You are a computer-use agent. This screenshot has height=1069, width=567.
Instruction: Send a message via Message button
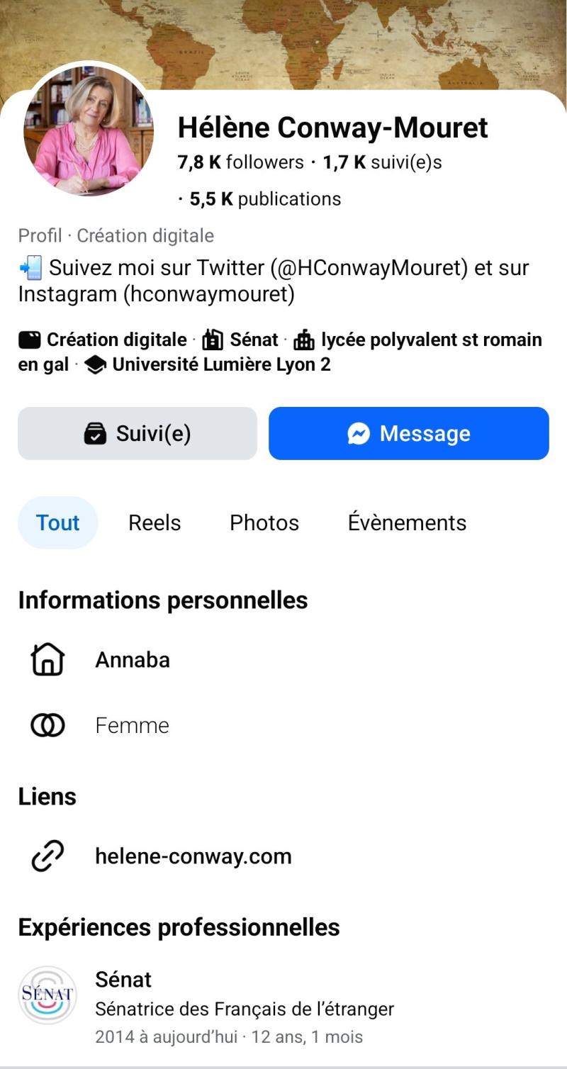(x=408, y=434)
